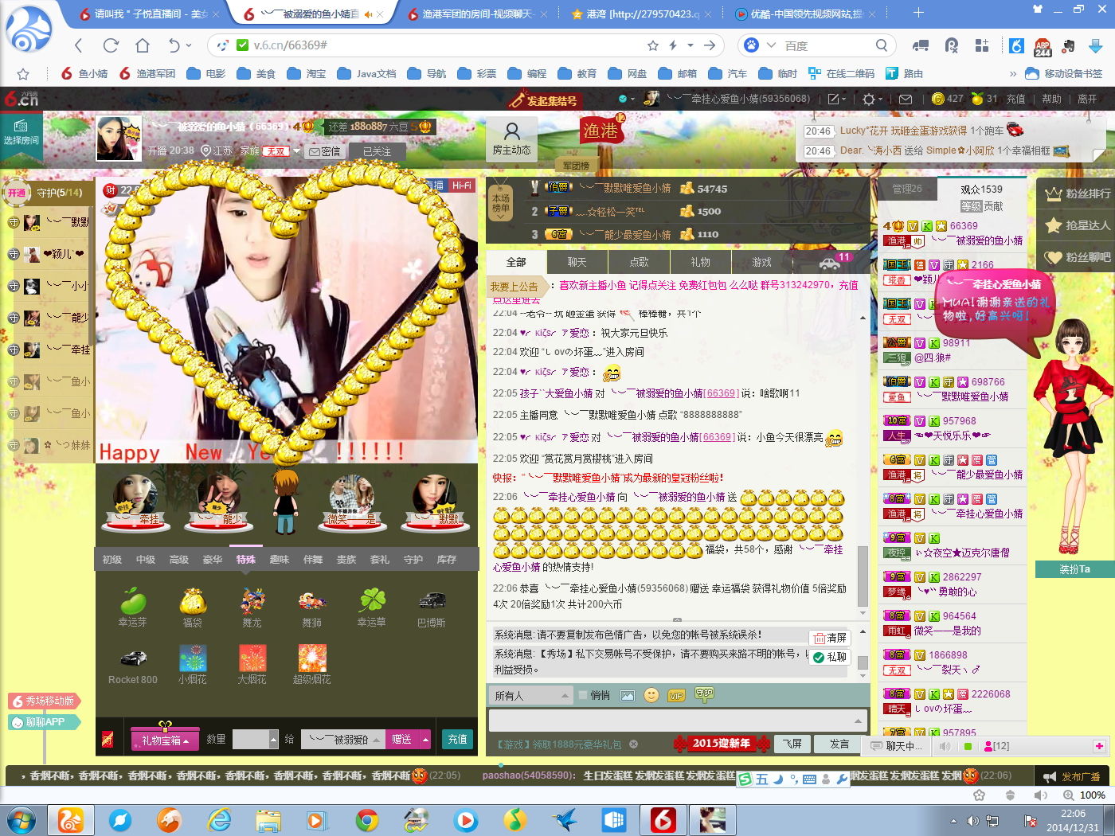Click the 发起集结号 bugle button
The height and width of the screenshot is (836, 1115).
(544, 100)
